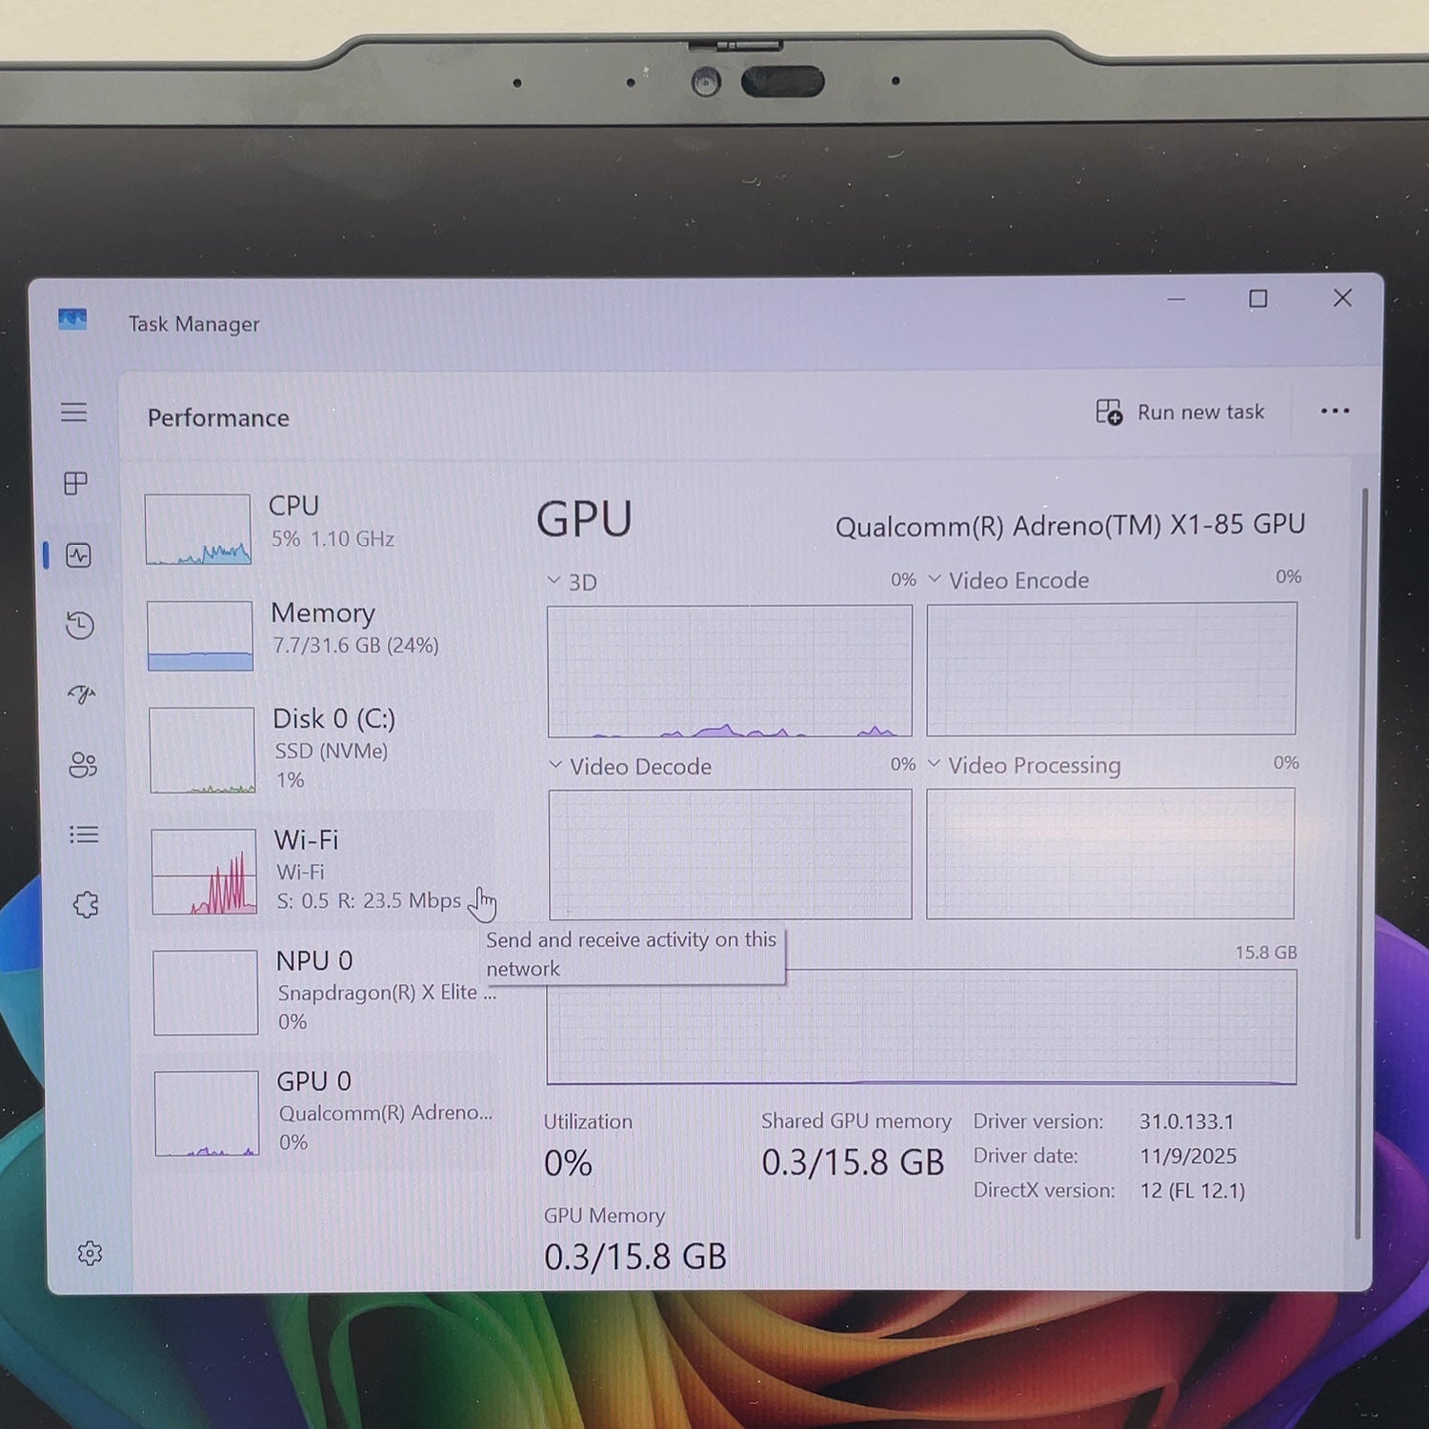Viewport: 1429px width, 1429px height.
Task: Open the Video Encode engine dropdown
Action: tap(1008, 580)
